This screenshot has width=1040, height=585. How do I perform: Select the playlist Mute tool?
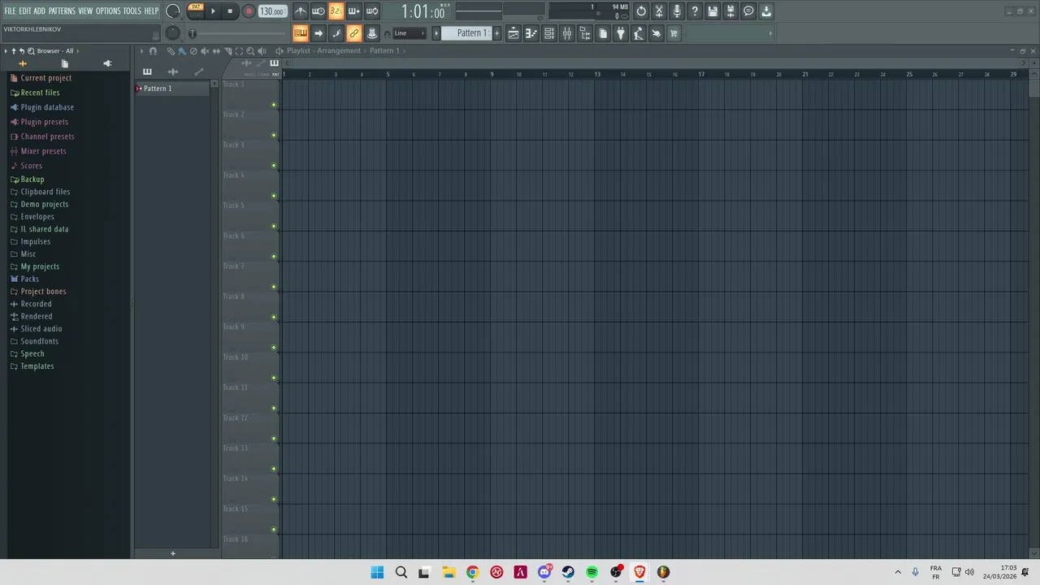pos(205,50)
